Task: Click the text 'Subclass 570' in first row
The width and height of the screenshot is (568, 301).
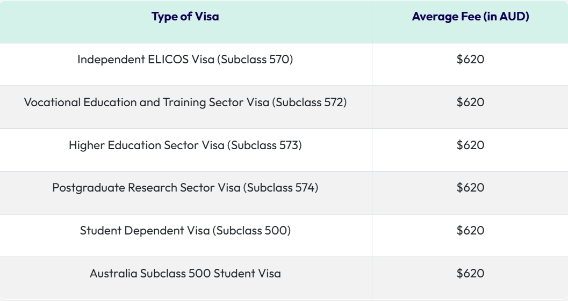Action: click(x=255, y=60)
